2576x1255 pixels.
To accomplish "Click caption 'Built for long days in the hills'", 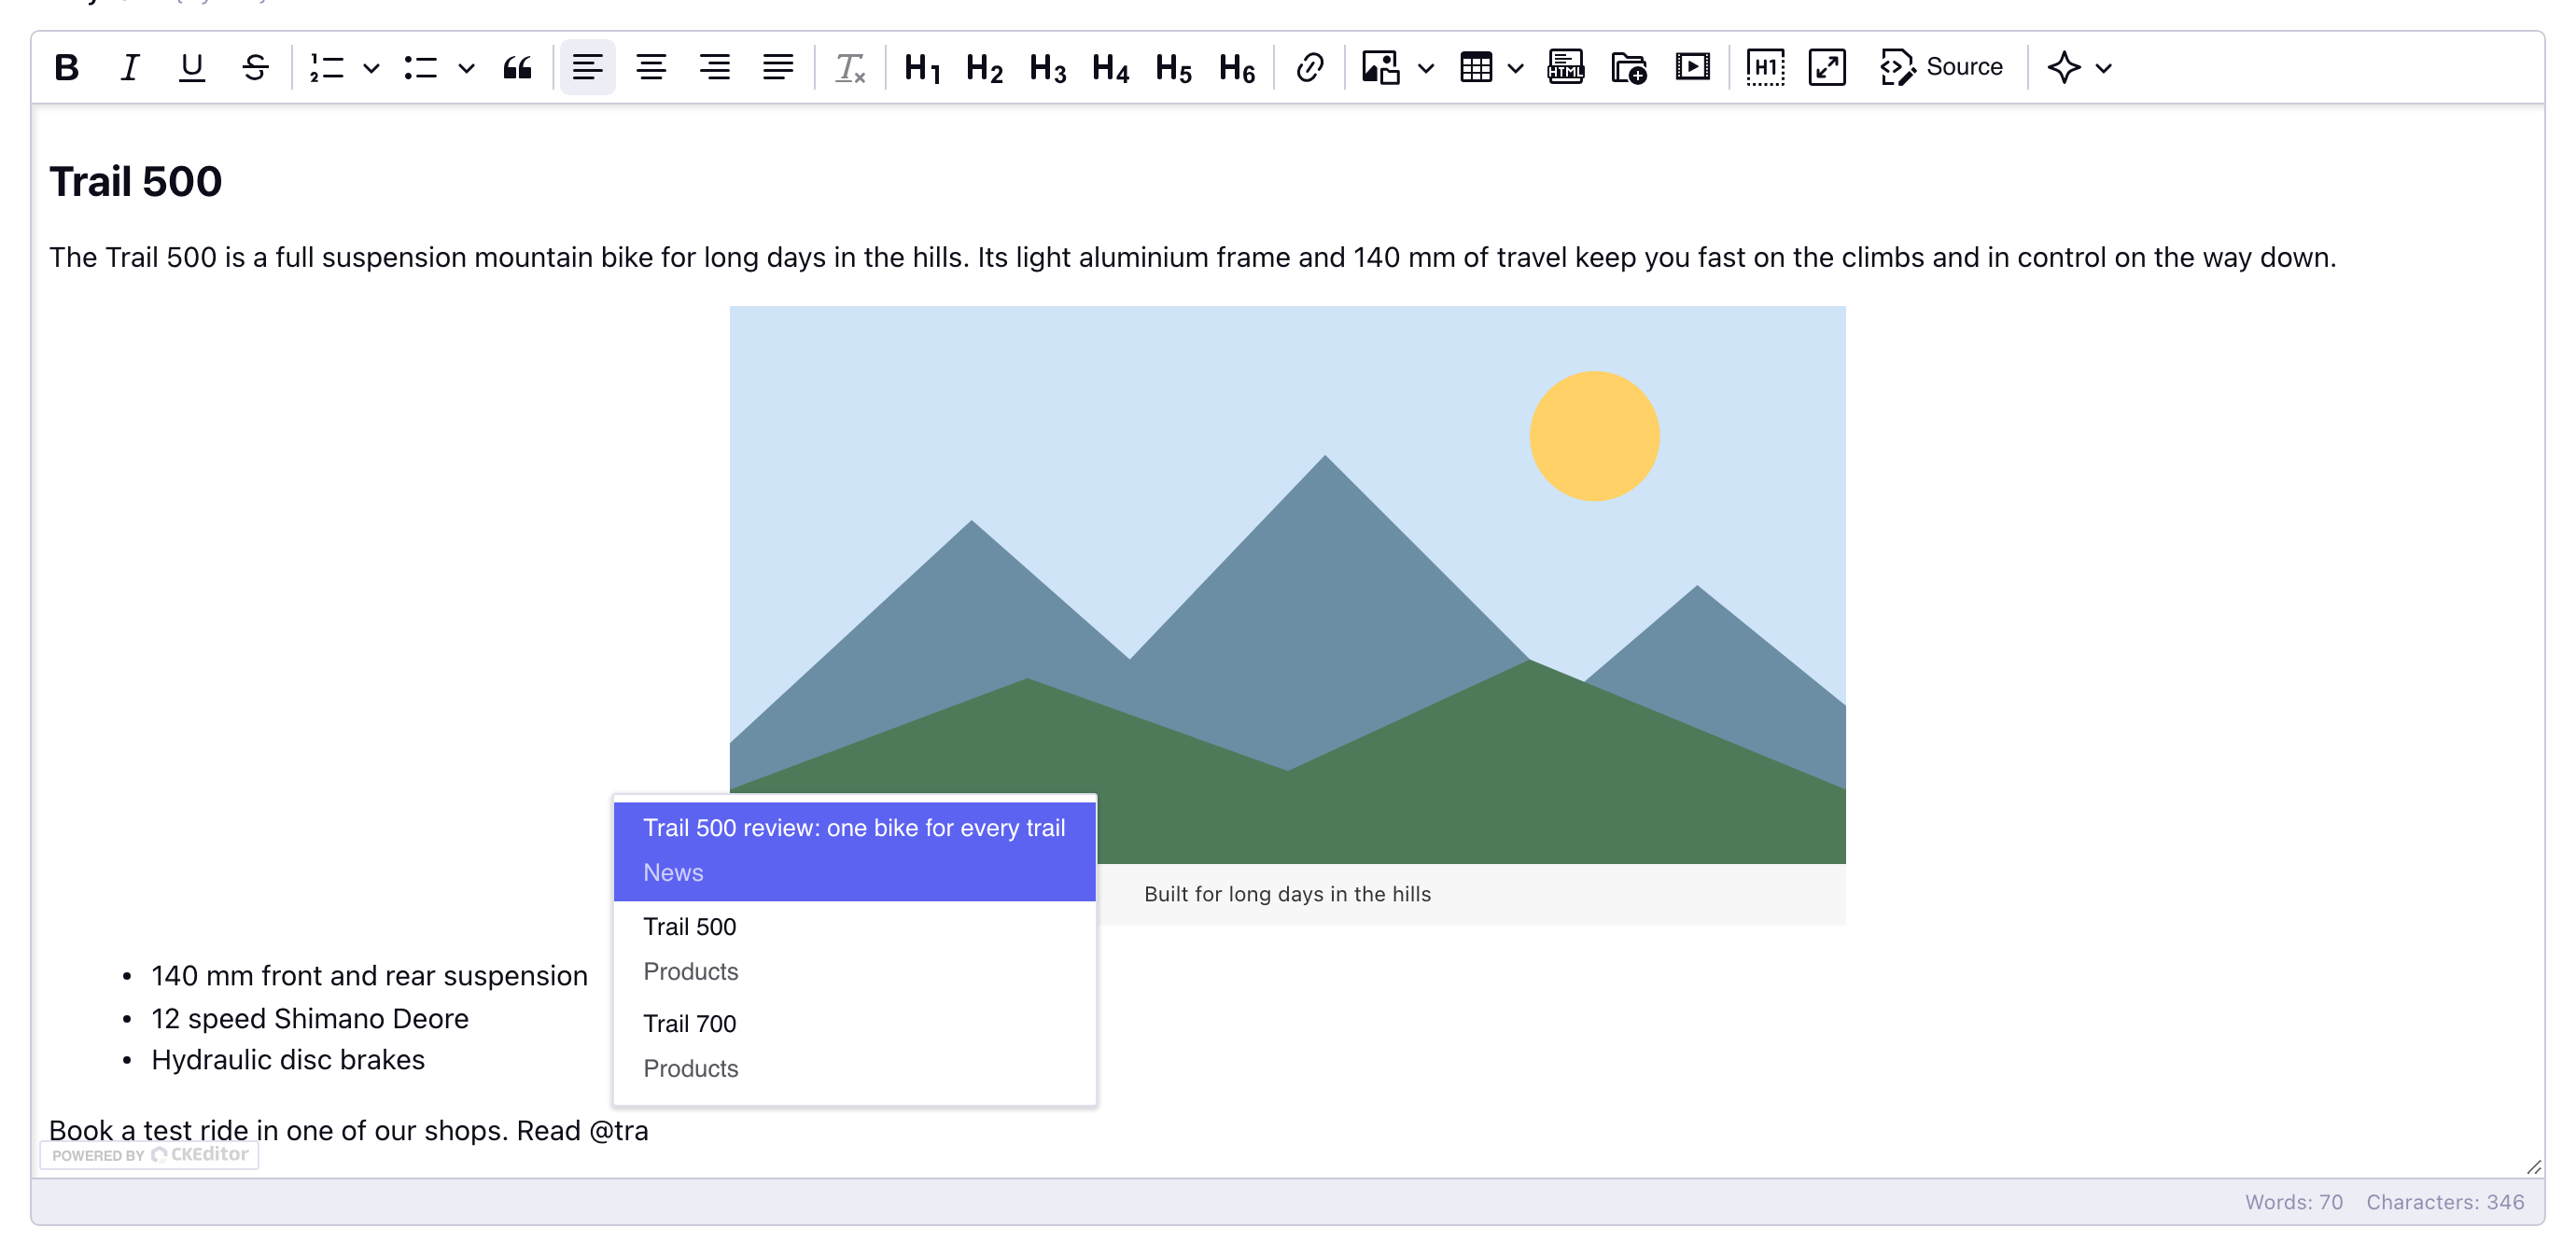I will coord(1287,894).
